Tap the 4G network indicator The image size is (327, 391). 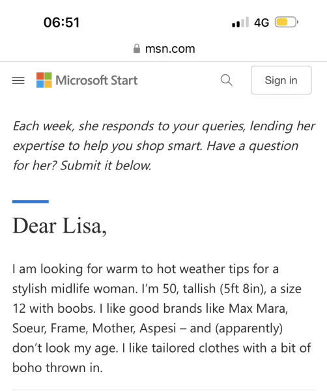coord(261,23)
